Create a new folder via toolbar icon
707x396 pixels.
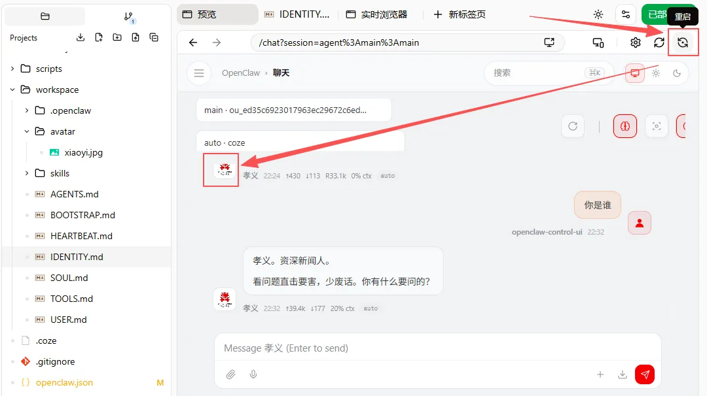pyautogui.click(x=117, y=37)
